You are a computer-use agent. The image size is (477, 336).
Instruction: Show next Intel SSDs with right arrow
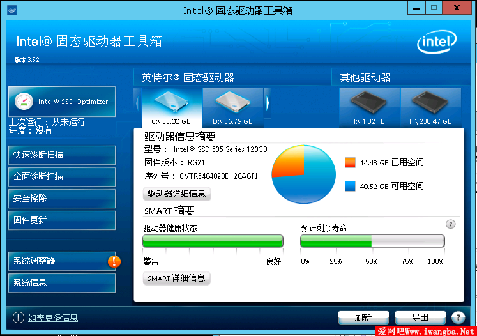pos(268,103)
